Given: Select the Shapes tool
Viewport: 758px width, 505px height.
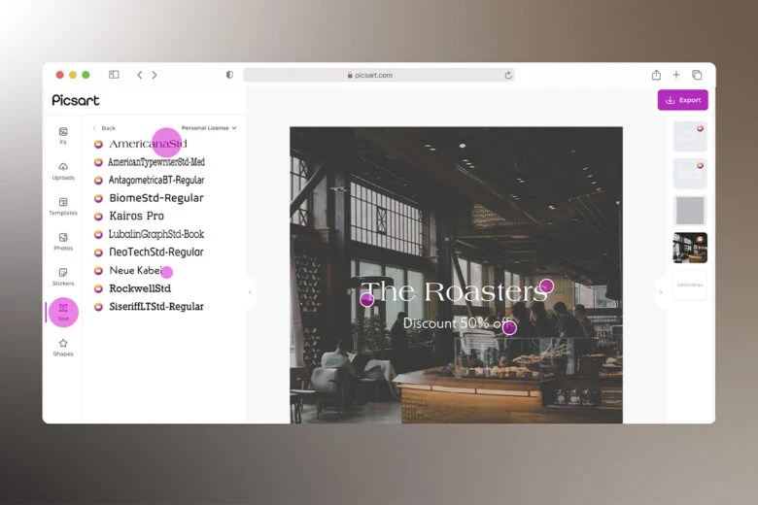Looking at the screenshot, I should click(63, 347).
